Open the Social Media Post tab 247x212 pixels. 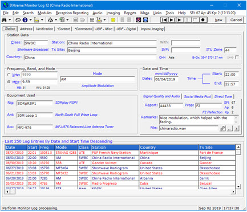pyautogui.click(x=197, y=96)
